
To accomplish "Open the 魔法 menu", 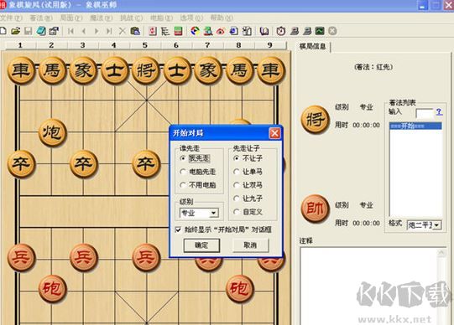I will click(101, 18).
